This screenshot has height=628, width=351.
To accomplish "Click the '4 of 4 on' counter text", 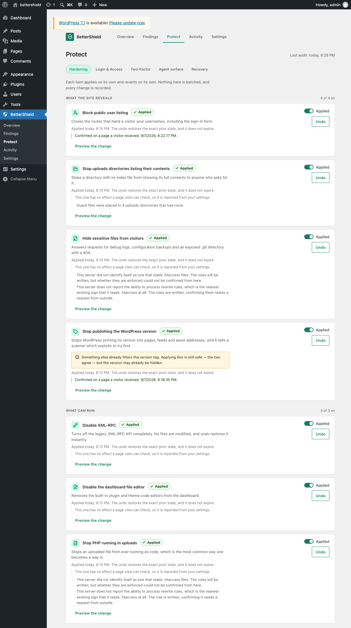I will [x=328, y=98].
